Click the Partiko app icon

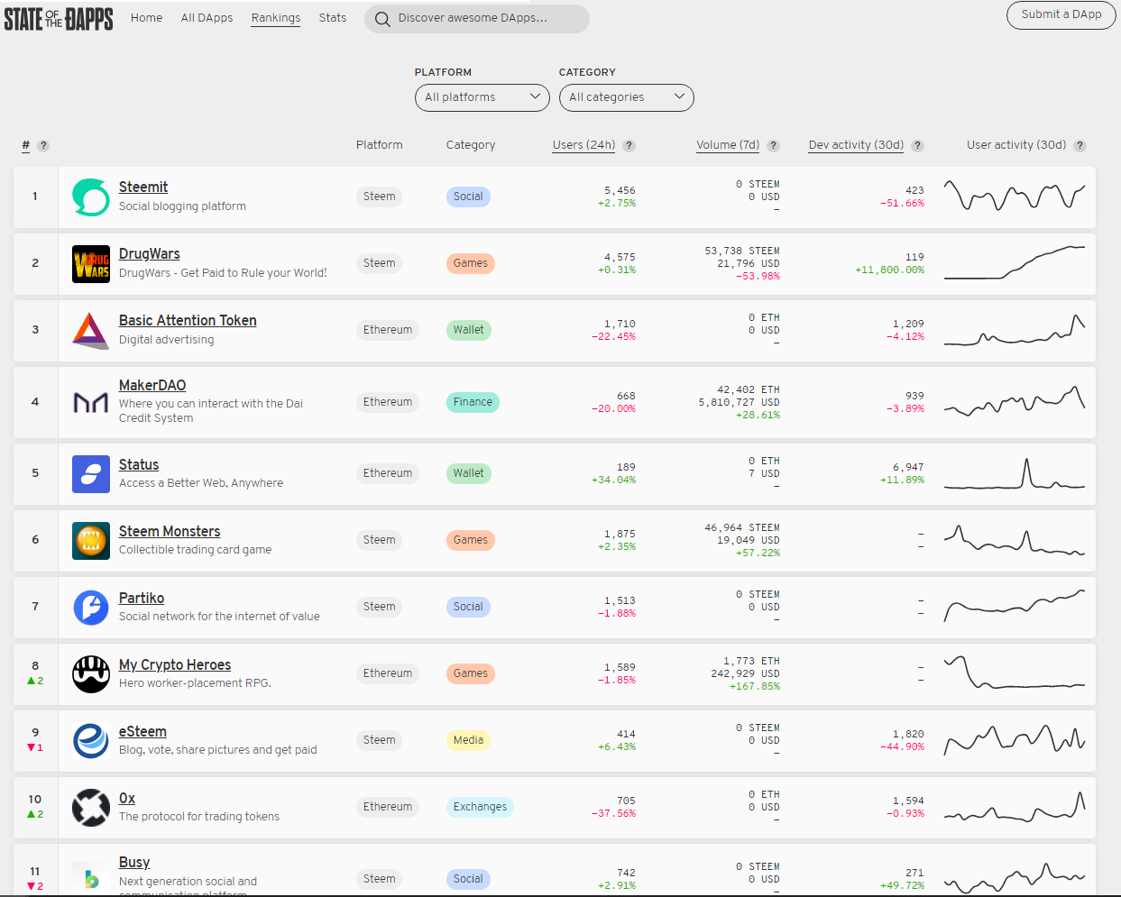click(91, 608)
